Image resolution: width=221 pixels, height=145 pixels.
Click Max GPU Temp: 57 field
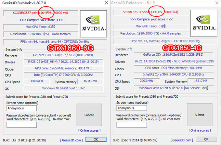tap(151, 27)
